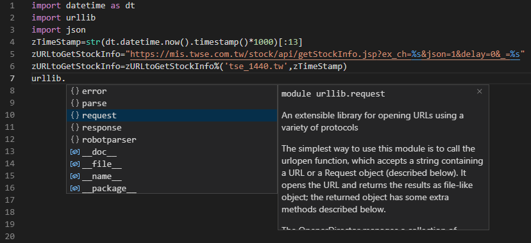
Task: Click the 'robotparser' module braces icon
Action: [x=75, y=139]
